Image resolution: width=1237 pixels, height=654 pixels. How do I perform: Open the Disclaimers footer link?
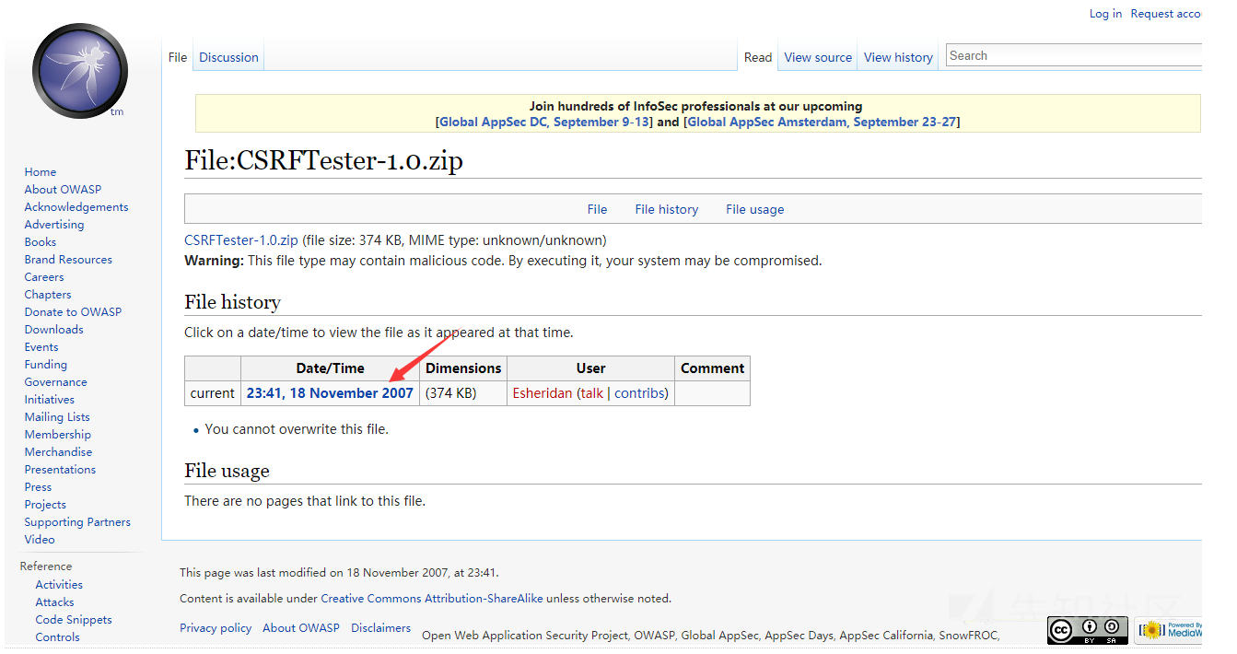click(380, 628)
